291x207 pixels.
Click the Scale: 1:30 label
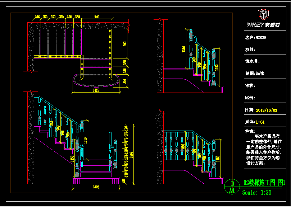click(256, 193)
